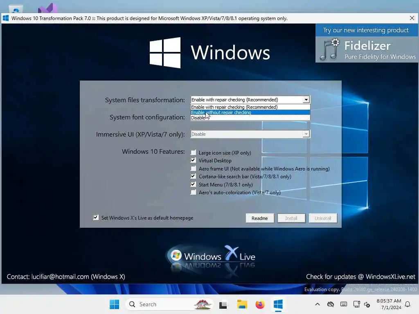Open the taskbar clock and date
Viewport: 419px width, 314px height.
(389, 304)
